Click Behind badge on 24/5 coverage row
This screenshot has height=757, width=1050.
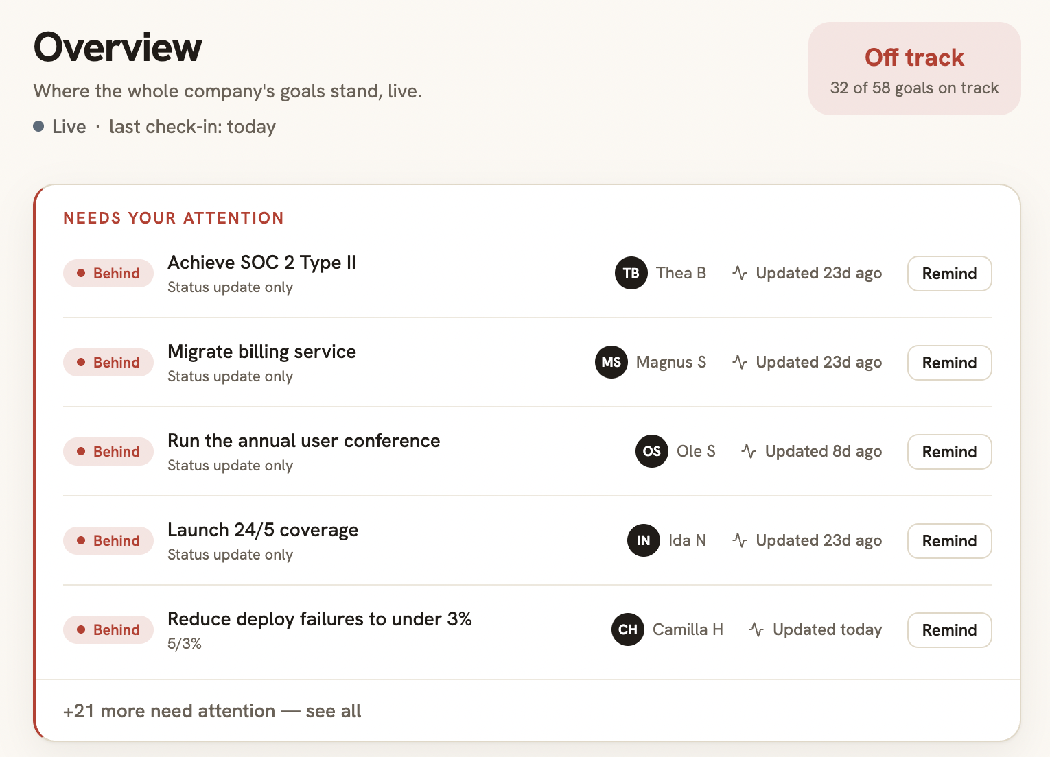pos(108,540)
